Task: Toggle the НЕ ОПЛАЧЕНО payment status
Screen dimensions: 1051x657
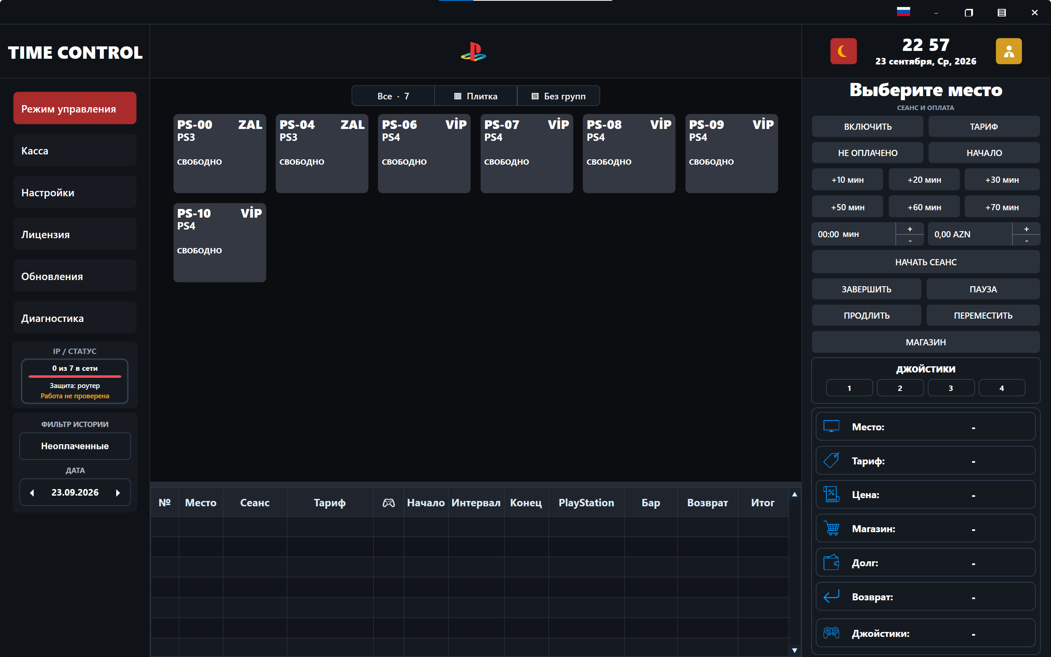Action: (867, 153)
